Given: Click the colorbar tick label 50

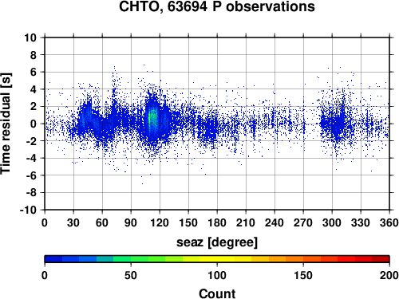Looking at the screenshot, I should pos(131,275).
